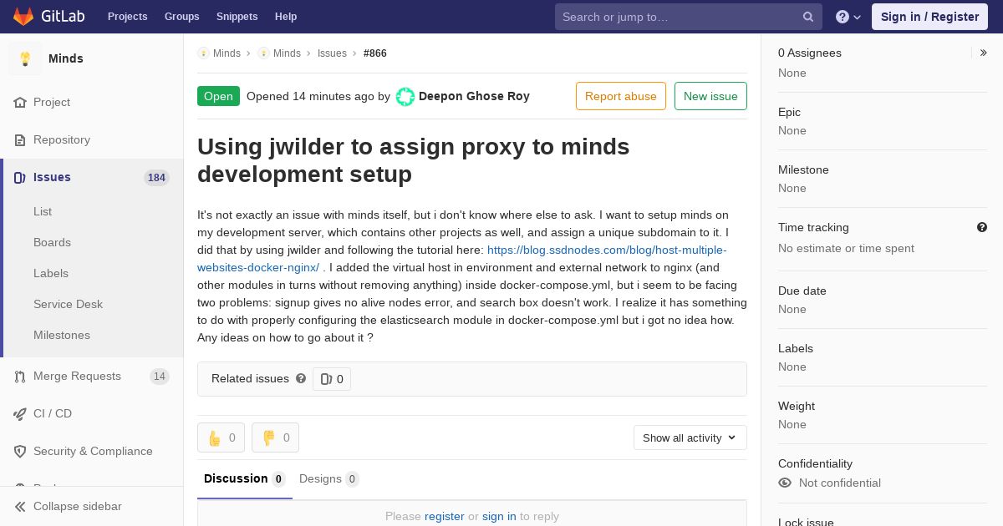
Task: Open Labels in the left sidebar
Action: pyautogui.click(x=51, y=273)
